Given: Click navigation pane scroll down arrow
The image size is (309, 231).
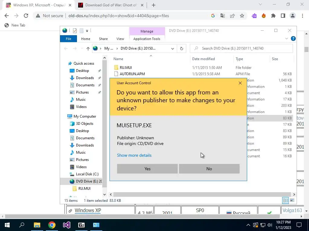Looking at the screenshot, I should [104, 195].
